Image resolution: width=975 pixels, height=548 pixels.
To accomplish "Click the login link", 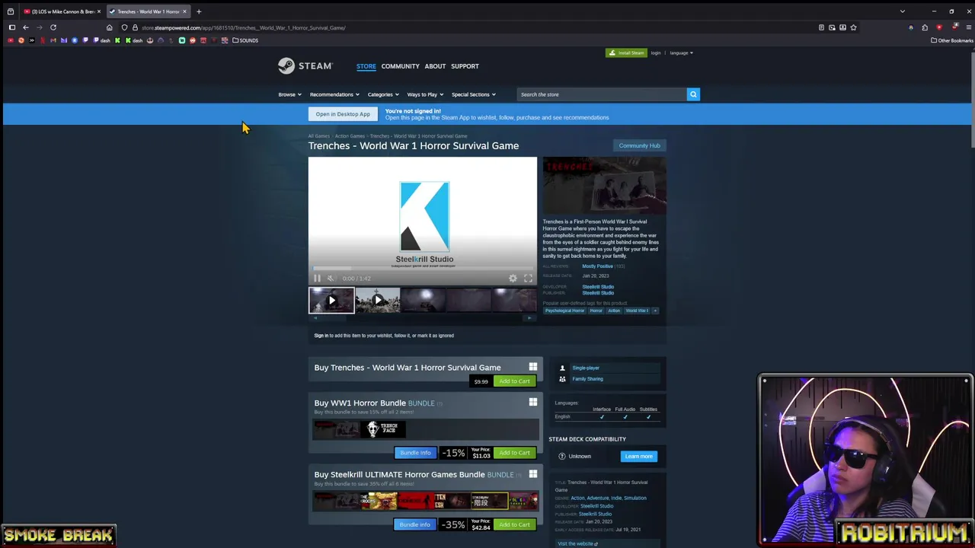I will [x=656, y=53].
